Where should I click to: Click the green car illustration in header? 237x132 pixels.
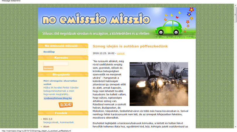tap(169, 28)
